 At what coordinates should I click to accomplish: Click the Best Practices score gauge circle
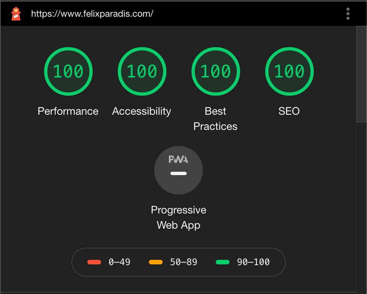click(x=215, y=71)
